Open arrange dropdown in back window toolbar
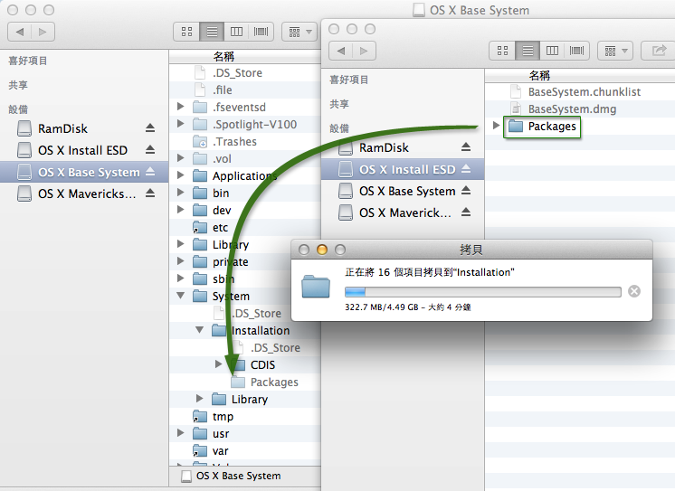The height and width of the screenshot is (491, 675). click(x=299, y=32)
